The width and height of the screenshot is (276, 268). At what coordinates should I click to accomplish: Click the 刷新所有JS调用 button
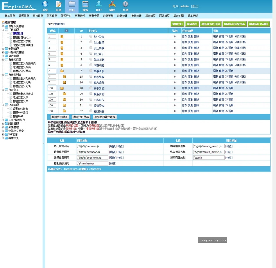point(259,24)
